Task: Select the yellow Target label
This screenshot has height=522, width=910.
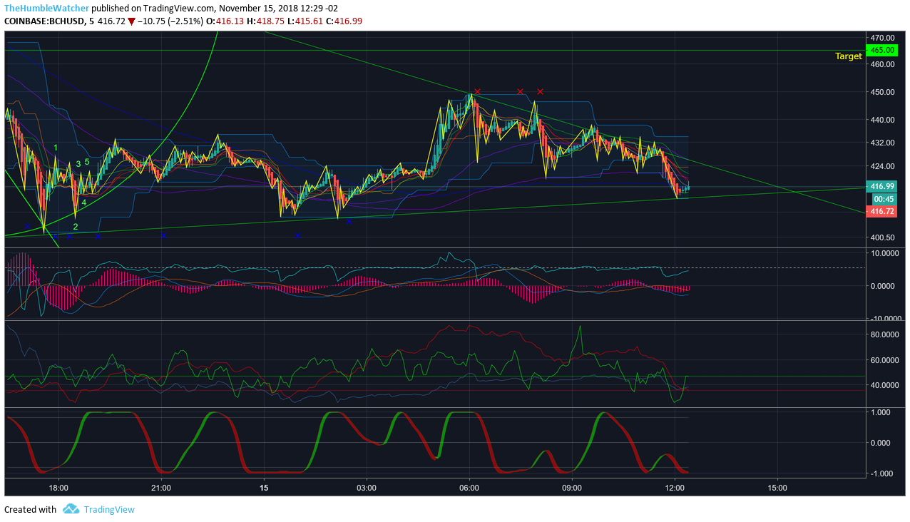Action: pos(849,56)
